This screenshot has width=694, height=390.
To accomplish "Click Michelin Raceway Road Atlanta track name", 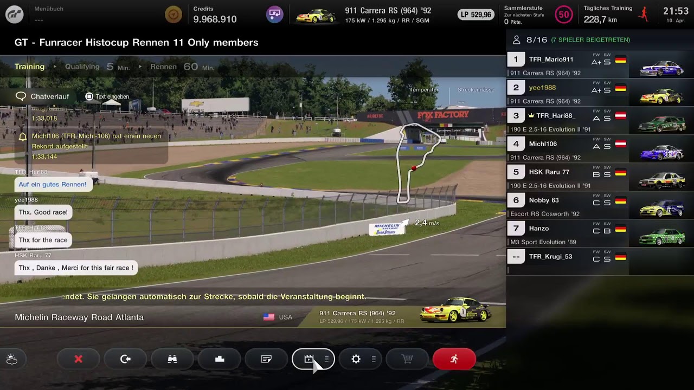I will [x=79, y=317].
